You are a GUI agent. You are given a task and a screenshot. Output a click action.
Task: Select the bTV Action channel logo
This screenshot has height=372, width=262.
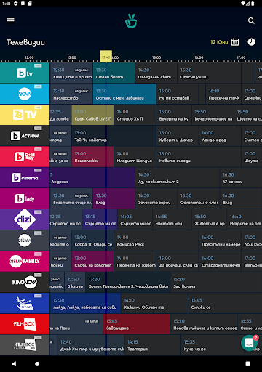tap(25, 136)
